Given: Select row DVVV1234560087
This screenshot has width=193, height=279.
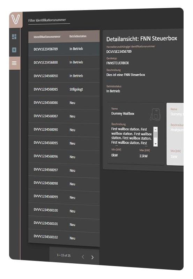Looking at the screenshot, I should (64, 116).
